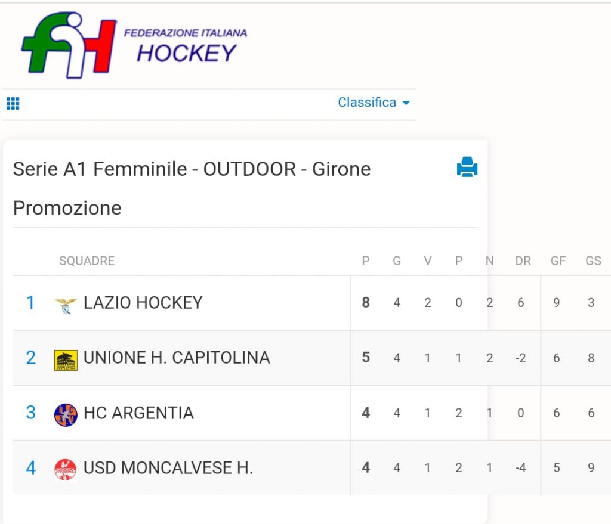Click the Federazione Italiana Hockey logo
The height and width of the screenshot is (524, 611).
click(x=134, y=45)
